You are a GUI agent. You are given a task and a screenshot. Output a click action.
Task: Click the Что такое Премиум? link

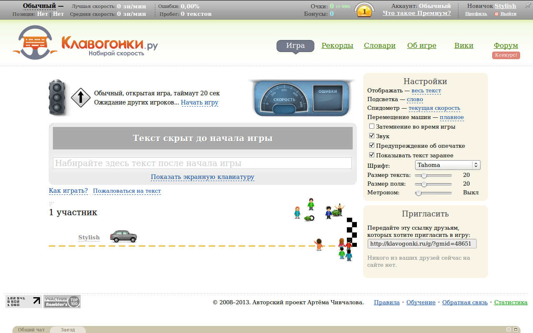(x=417, y=13)
